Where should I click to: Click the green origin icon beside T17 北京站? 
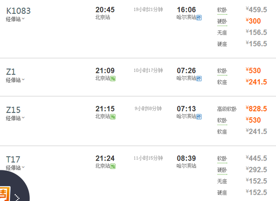point(113,166)
